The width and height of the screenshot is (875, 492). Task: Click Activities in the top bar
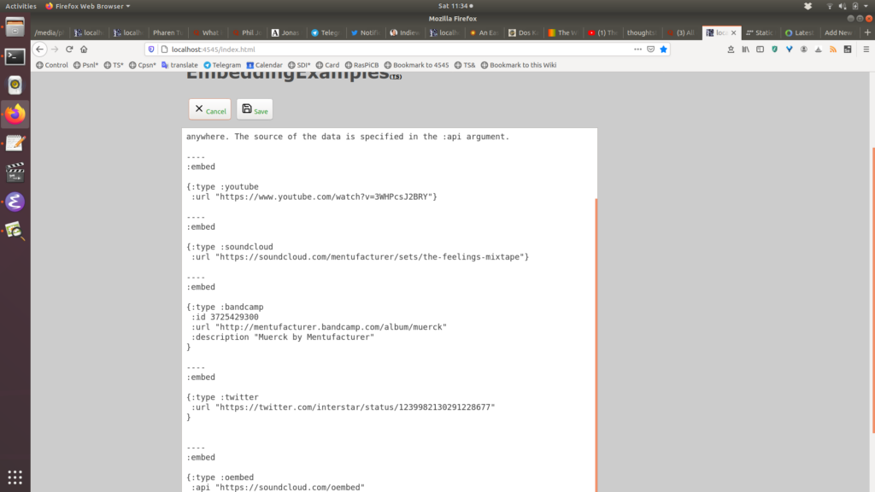21,6
